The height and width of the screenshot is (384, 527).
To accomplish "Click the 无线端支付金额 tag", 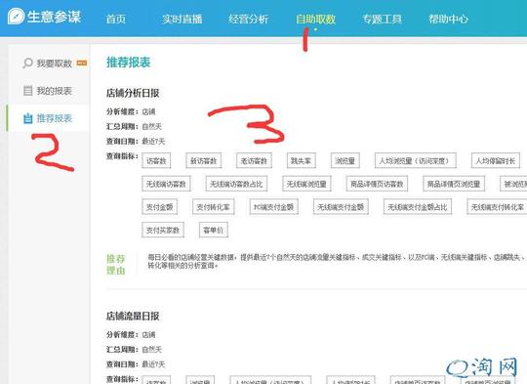I will (x=341, y=207).
